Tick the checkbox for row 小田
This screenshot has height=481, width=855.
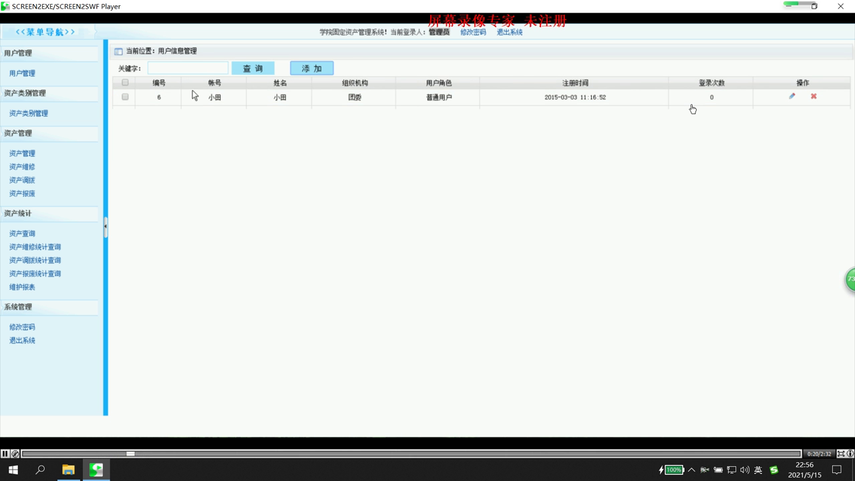tap(125, 97)
